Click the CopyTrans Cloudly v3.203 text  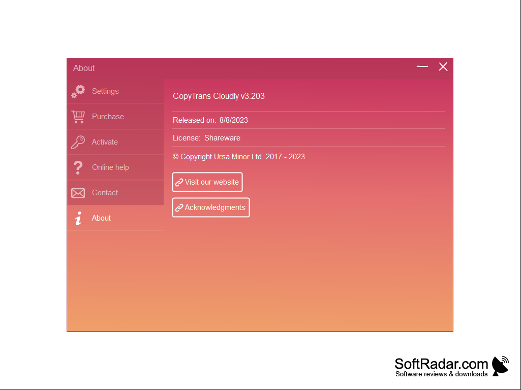219,96
